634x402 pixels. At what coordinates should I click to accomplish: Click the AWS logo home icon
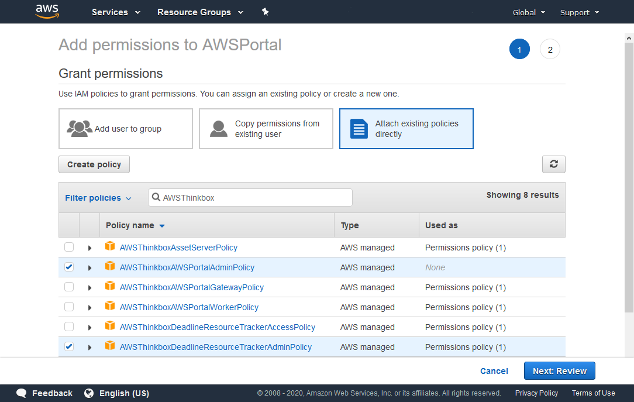(47, 12)
